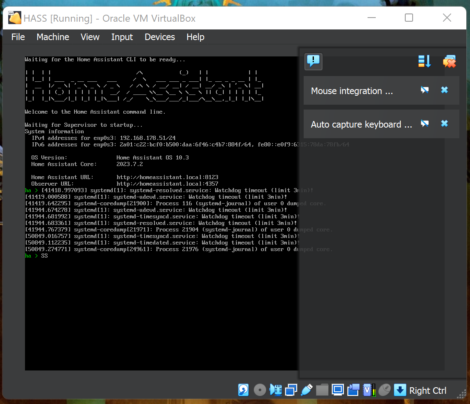The image size is (470, 404).
Task: Click the VirtualBox app icon in title bar
Action: click(15, 18)
